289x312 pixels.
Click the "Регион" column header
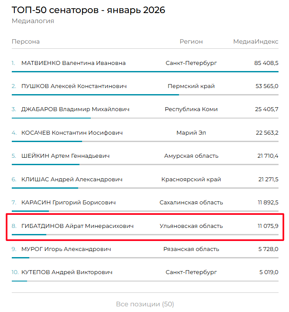point(191,41)
